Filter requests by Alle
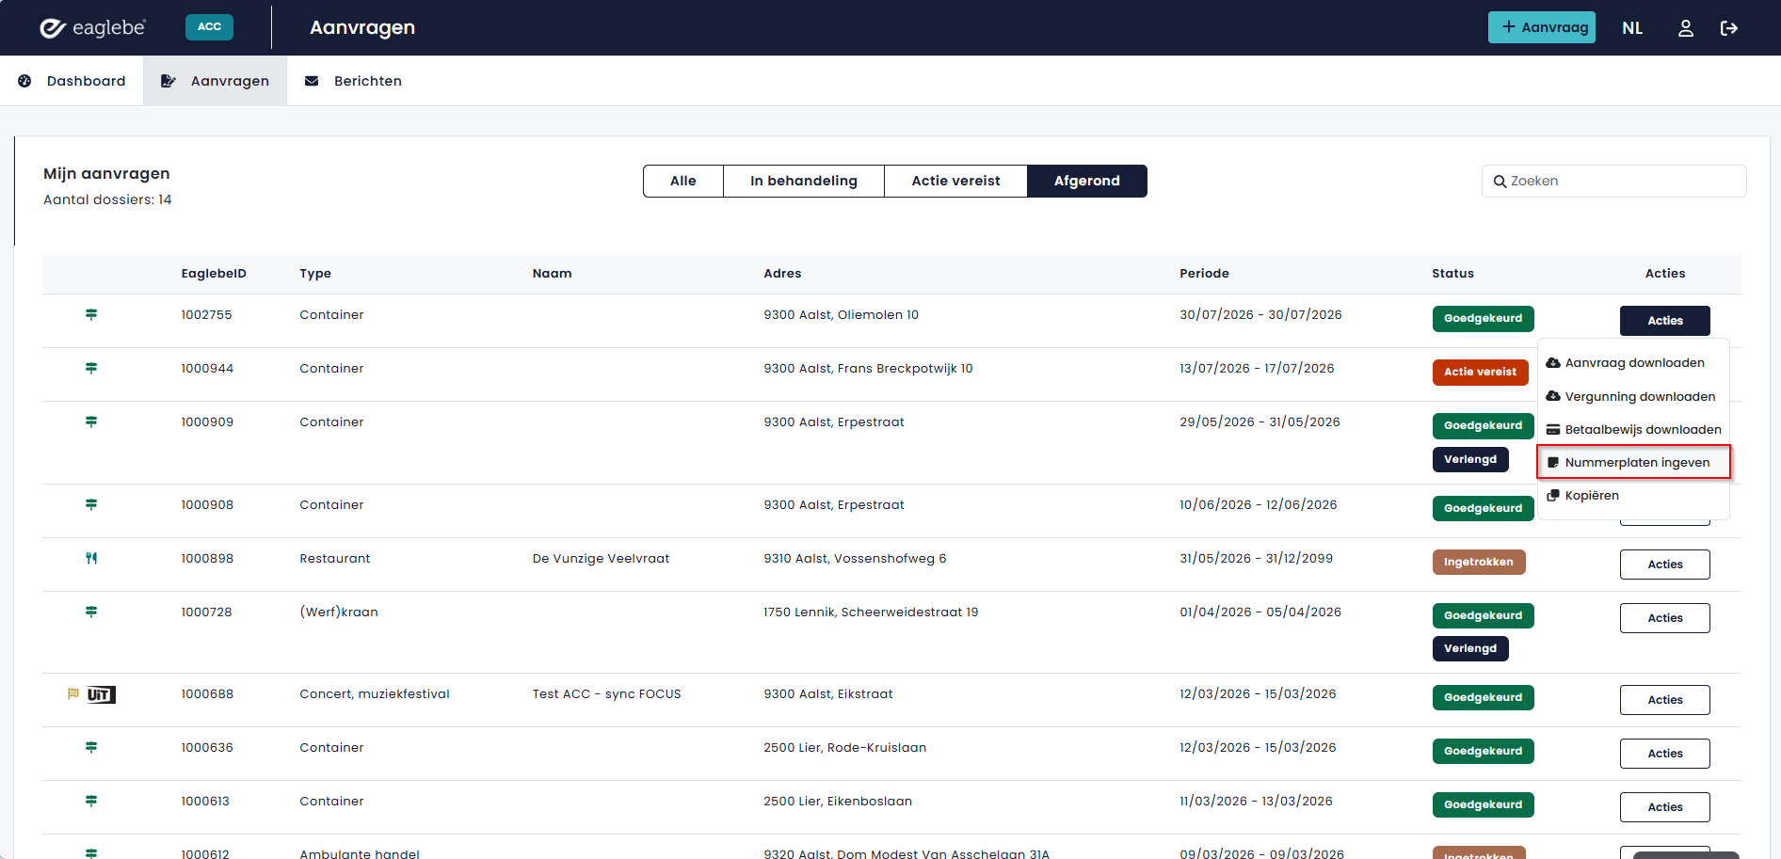Image resolution: width=1781 pixels, height=859 pixels. 683,181
